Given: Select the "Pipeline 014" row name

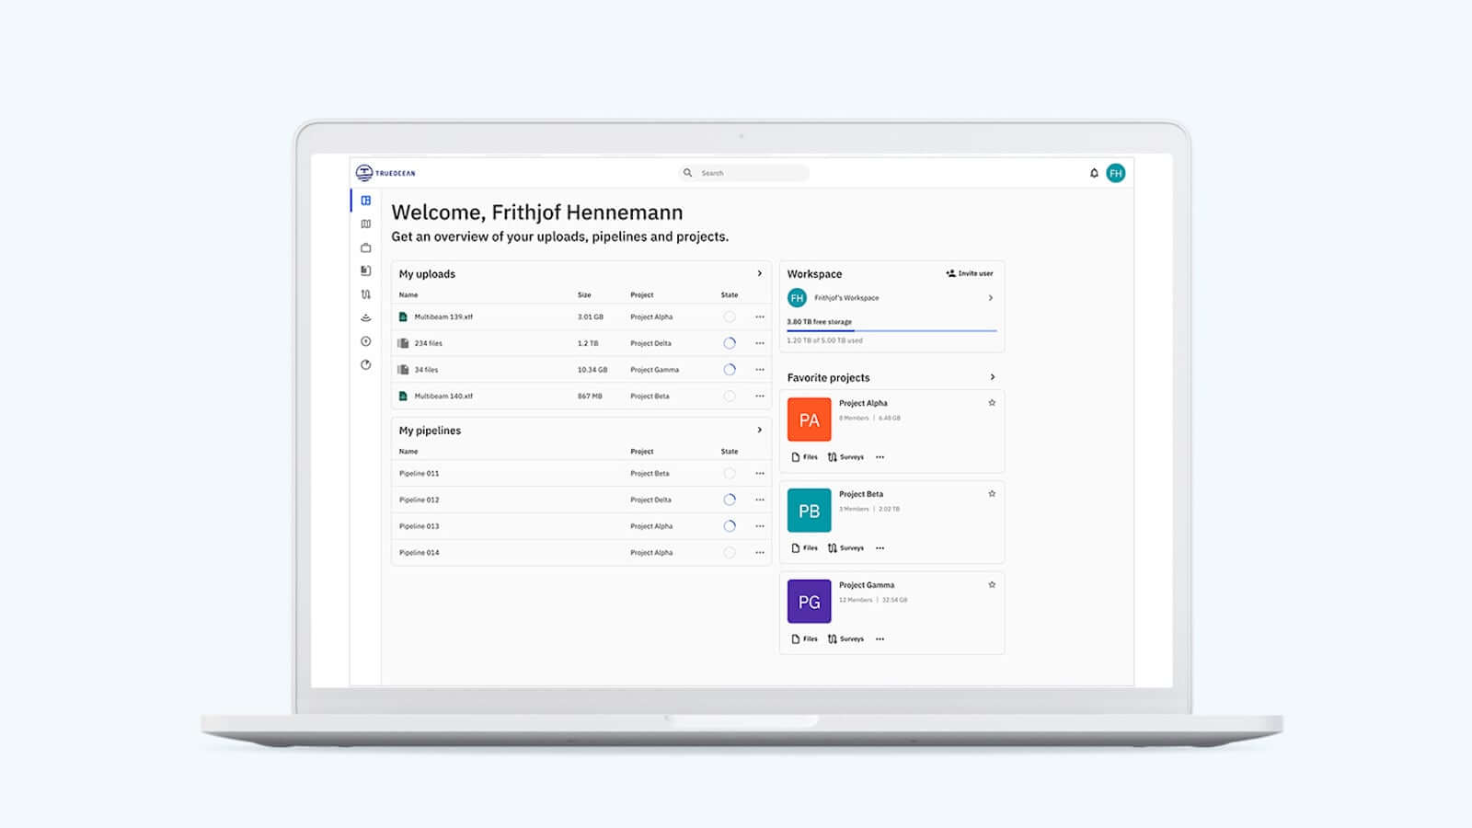Looking at the screenshot, I should [x=420, y=553].
